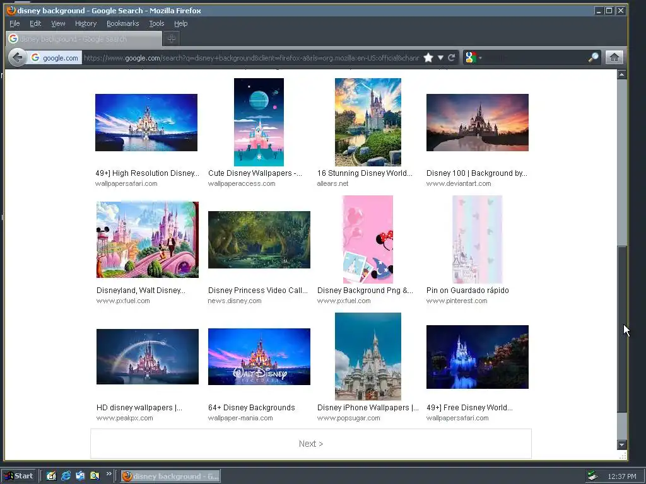Open the Disney Princess Video Call forest thumbnail
This screenshot has height=484, width=646.
click(x=259, y=239)
